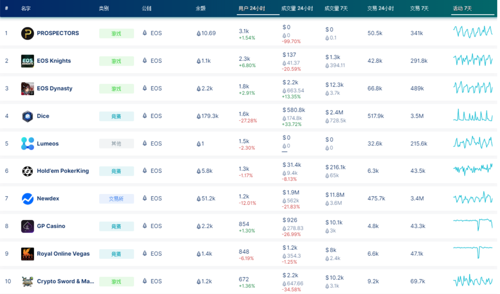Click 其他 tag in Lumeos row
500x294 pixels.
click(x=116, y=144)
